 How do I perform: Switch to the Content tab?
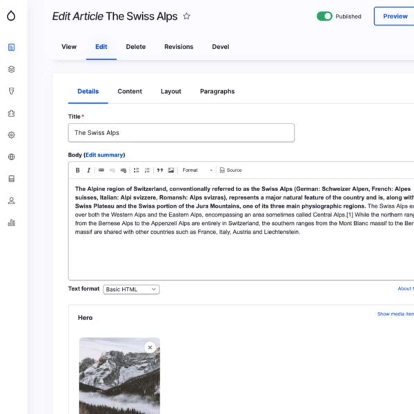[x=130, y=91]
